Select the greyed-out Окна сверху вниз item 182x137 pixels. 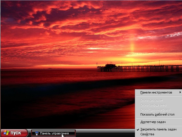click(153, 105)
